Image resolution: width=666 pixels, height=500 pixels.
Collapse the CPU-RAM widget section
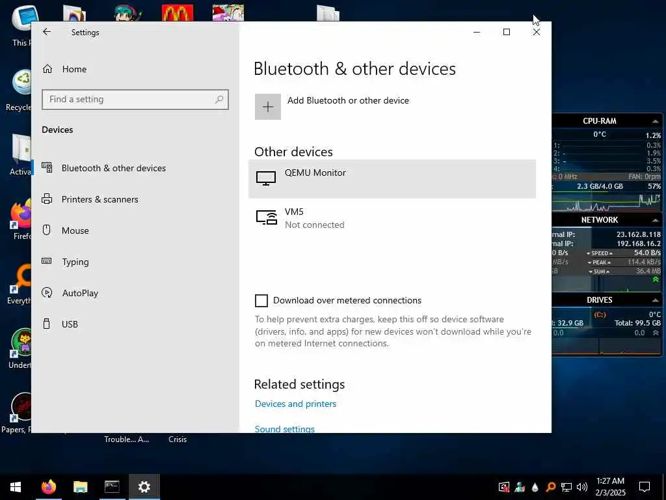coord(655,122)
